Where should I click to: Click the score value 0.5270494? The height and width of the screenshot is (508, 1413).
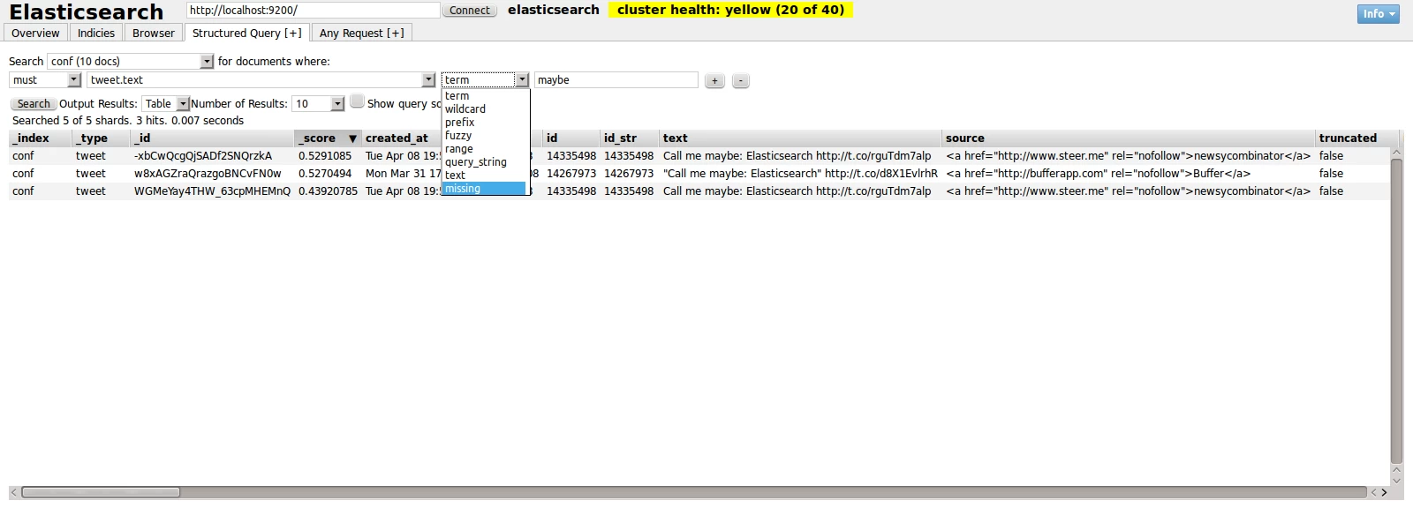click(325, 174)
